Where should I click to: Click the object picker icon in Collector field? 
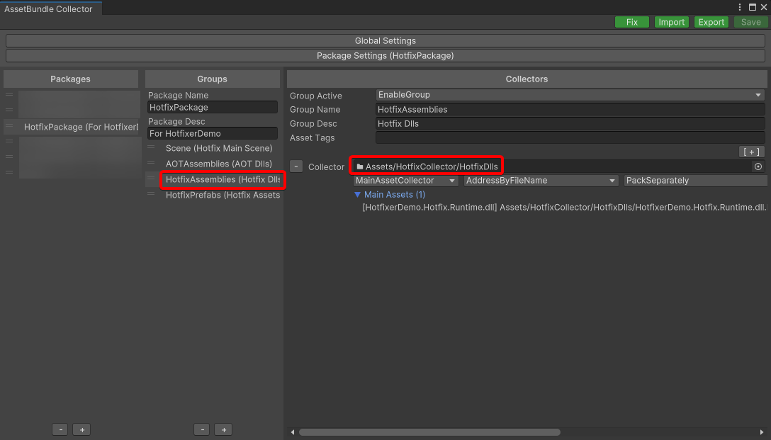click(x=758, y=167)
